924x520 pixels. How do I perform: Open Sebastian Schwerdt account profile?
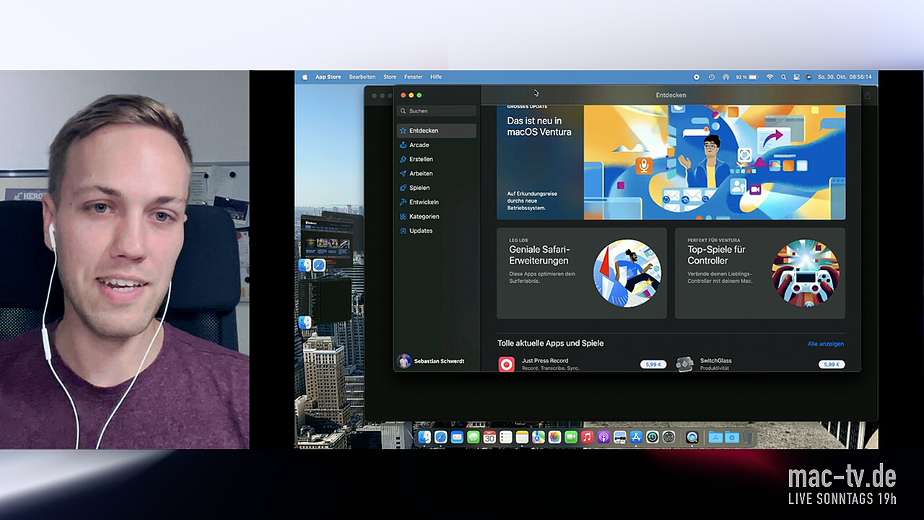click(x=431, y=361)
